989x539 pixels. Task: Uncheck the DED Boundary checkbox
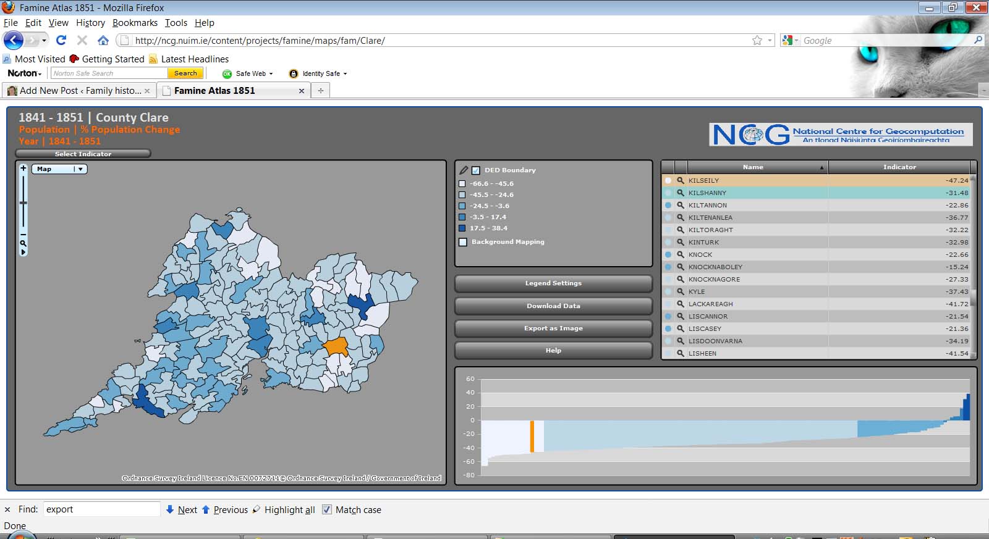pos(476,170)
